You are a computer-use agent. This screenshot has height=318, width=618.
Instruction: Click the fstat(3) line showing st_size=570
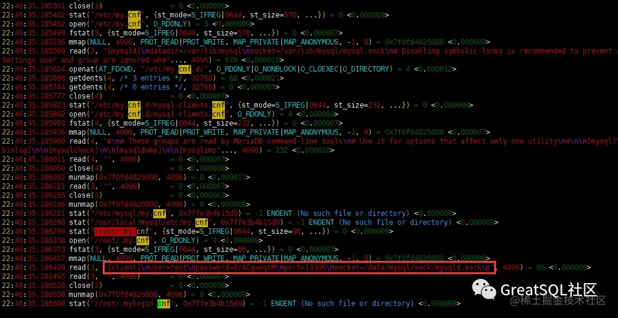click(172, 33)
